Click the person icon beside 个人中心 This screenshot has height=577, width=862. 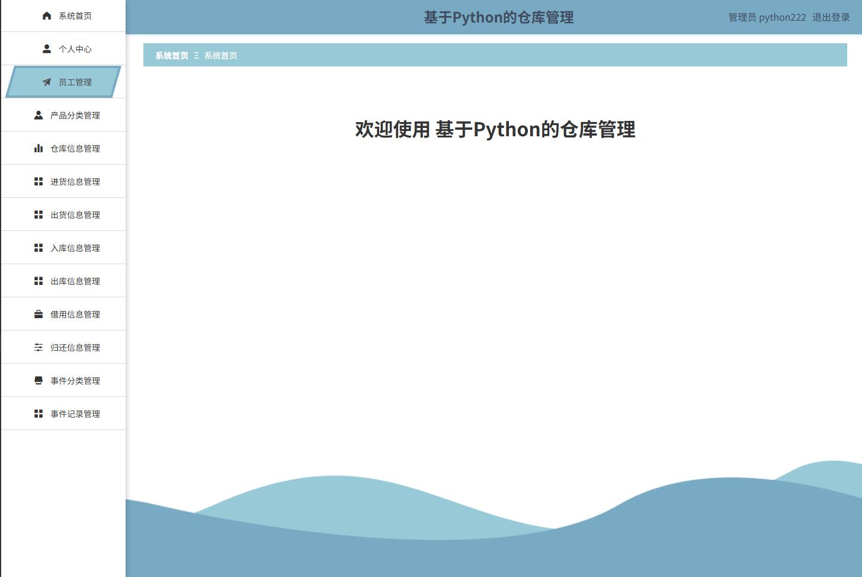point(47,49)
